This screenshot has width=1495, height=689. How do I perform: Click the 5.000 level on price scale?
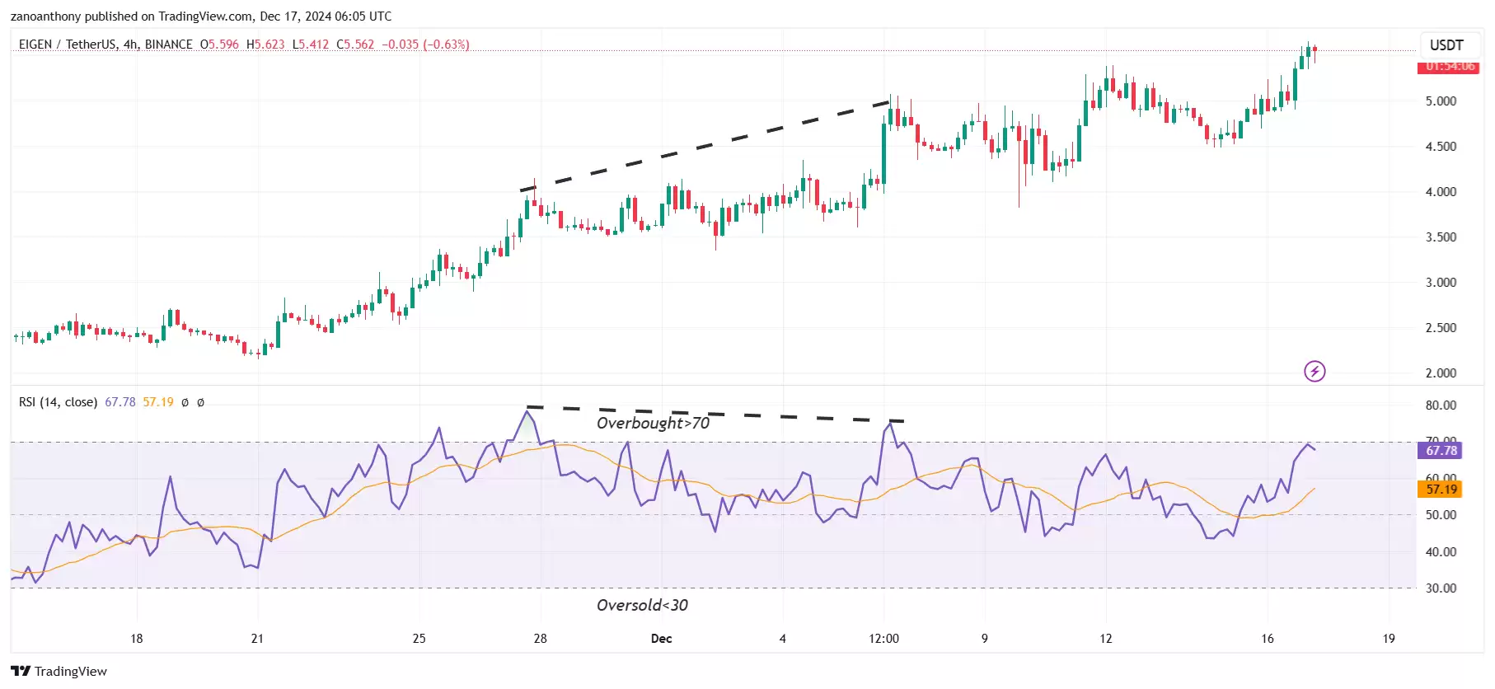tap(1441, 101)
